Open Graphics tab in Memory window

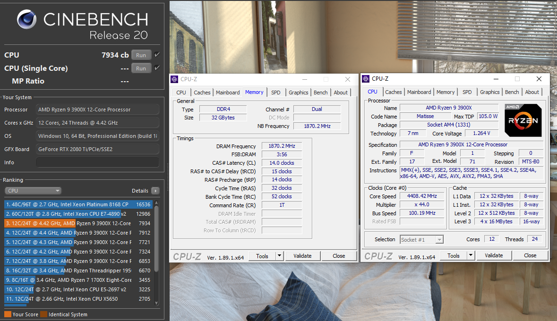(x=299, y=93)
